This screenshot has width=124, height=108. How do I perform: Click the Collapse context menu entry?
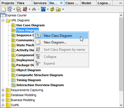[61, 57]
